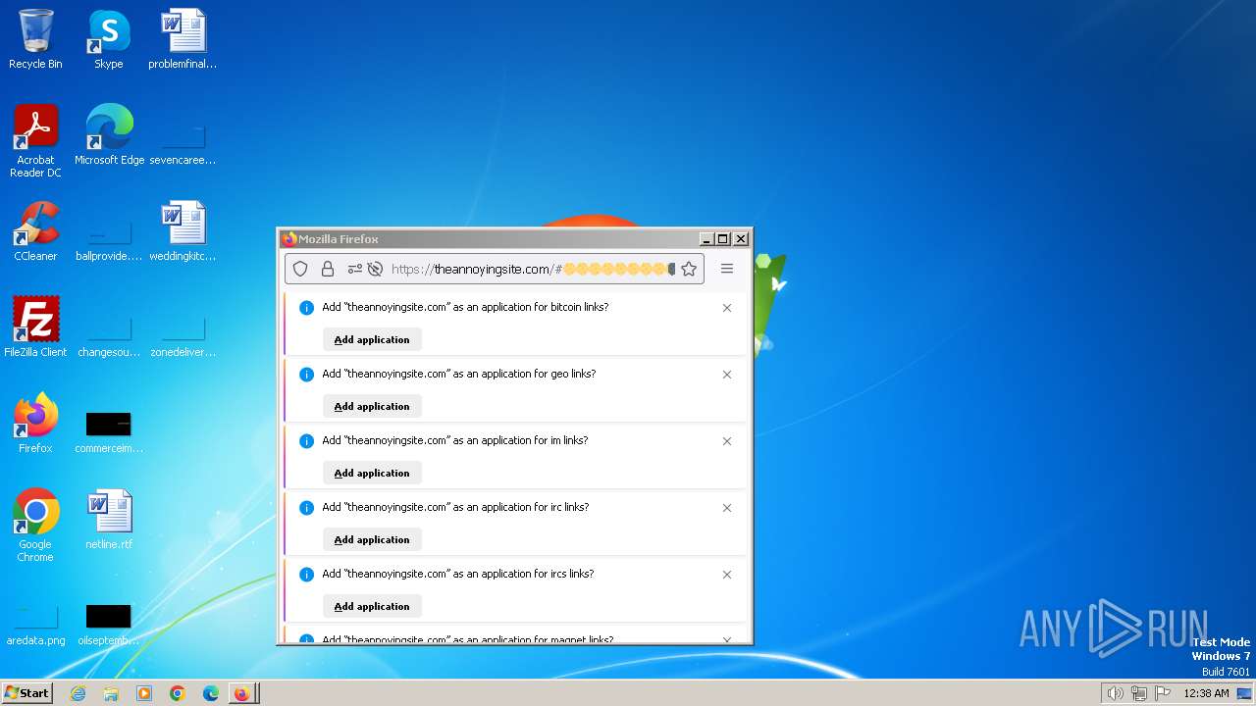Open the Windows Start menu
The image size is (1256, 706).
pyautogui.click(x=26, y=692)
